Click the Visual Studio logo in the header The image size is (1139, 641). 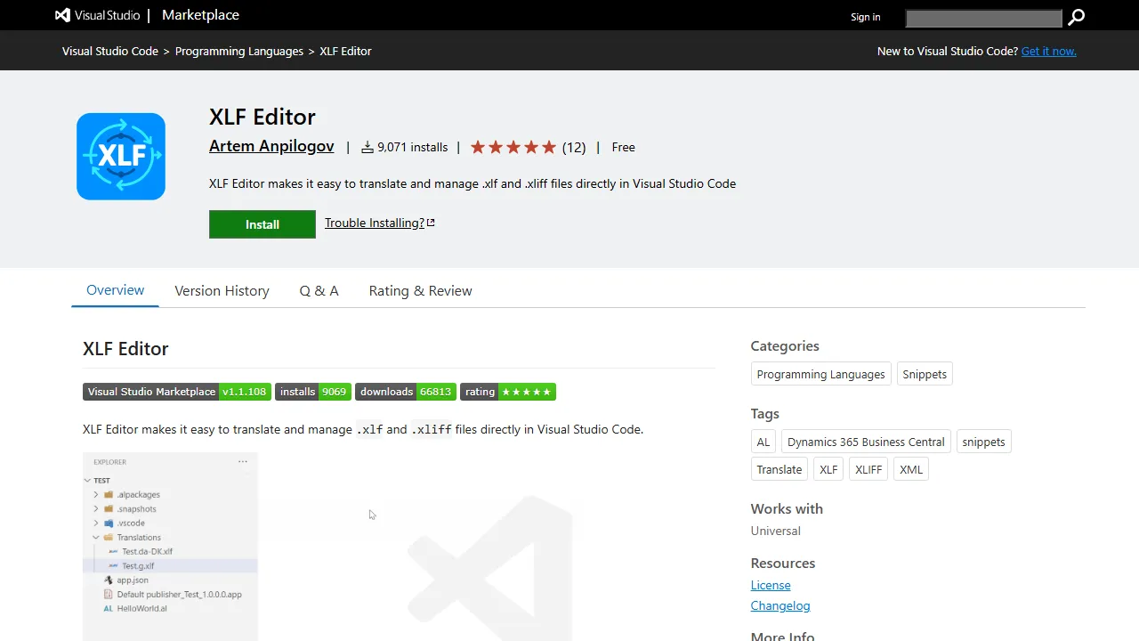tap(61, 15)
